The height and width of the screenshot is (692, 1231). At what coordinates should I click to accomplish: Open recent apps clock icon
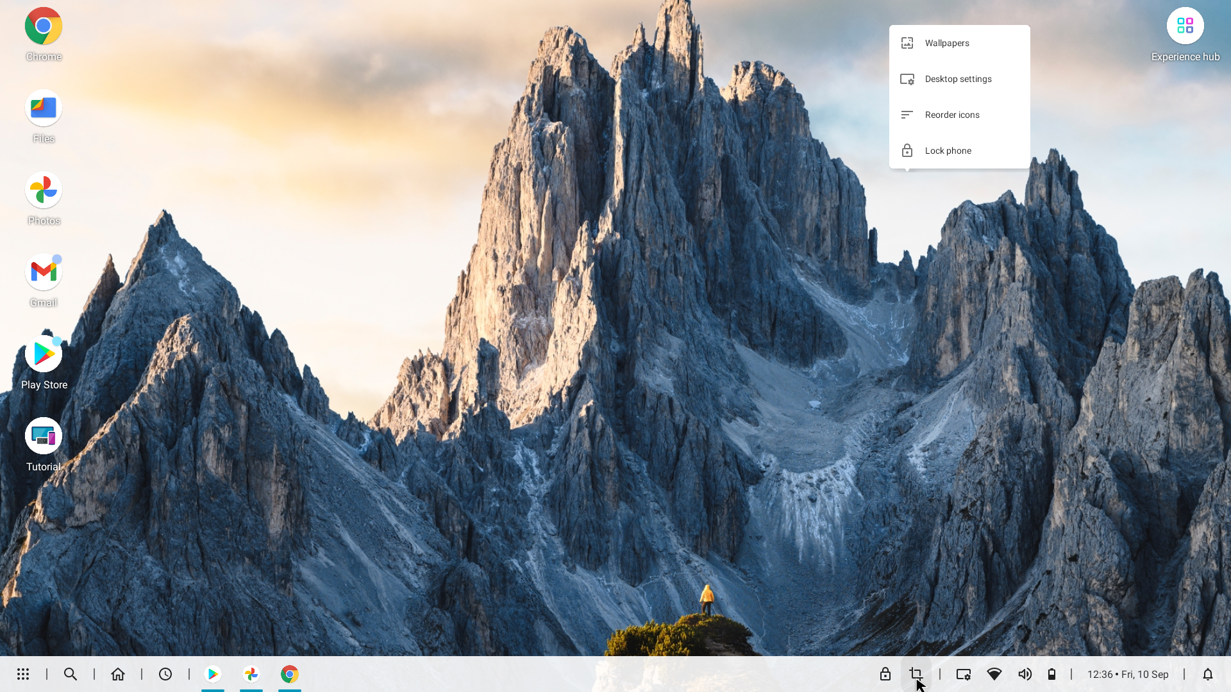(165, 674)
